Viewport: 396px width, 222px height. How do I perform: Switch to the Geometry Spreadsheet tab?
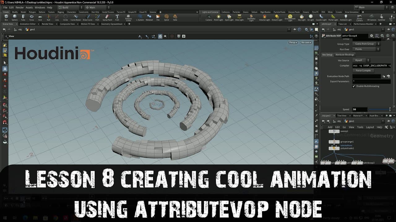click(112, 24)
